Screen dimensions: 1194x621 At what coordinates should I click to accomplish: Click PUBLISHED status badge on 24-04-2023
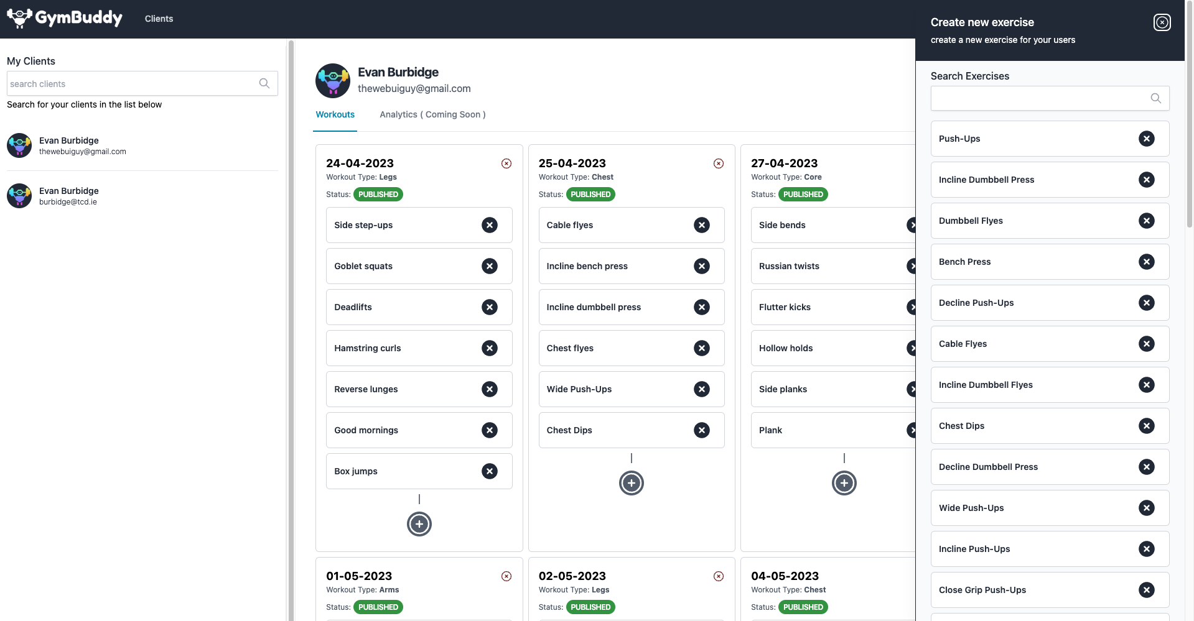click(x=378, y=195)
